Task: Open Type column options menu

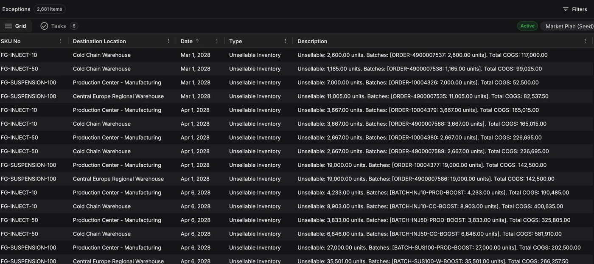Action: tap(285, 41)
